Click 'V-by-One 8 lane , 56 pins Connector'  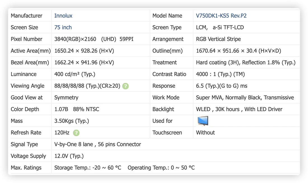click(x=98, y=144)
